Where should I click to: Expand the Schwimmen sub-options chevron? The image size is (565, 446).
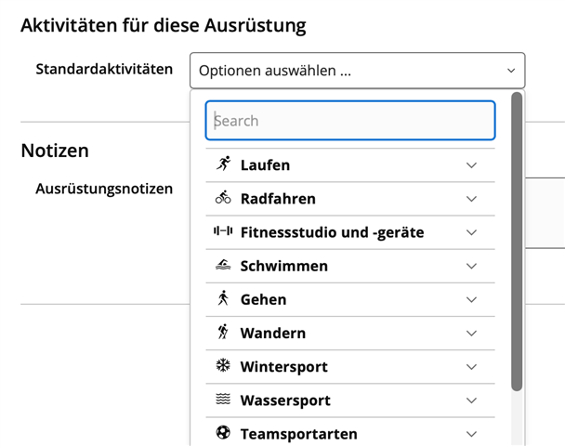(471, 266)
